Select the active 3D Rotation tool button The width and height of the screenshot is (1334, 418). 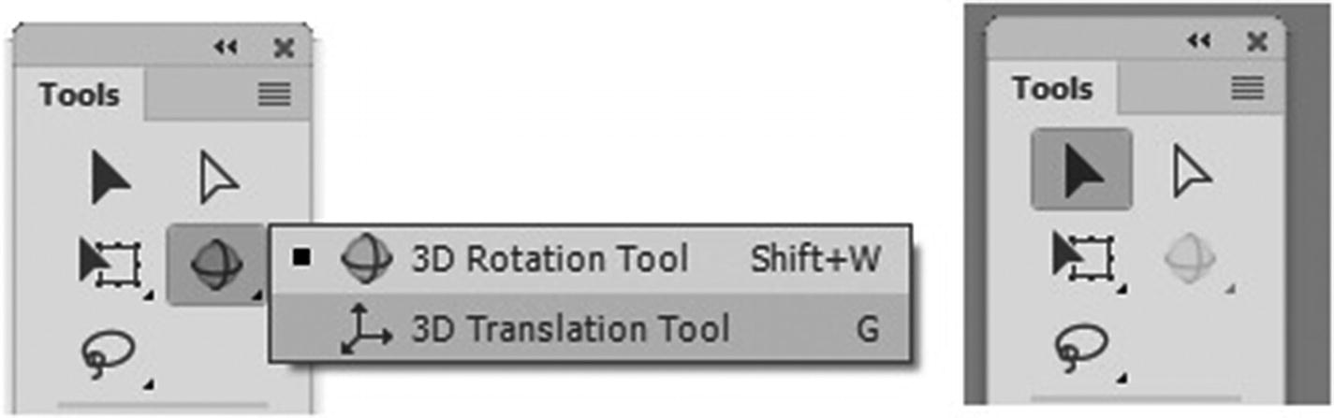[216, 263]
